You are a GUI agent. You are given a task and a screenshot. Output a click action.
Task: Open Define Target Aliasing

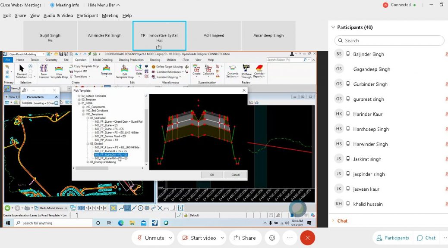[x=167, y=67]
